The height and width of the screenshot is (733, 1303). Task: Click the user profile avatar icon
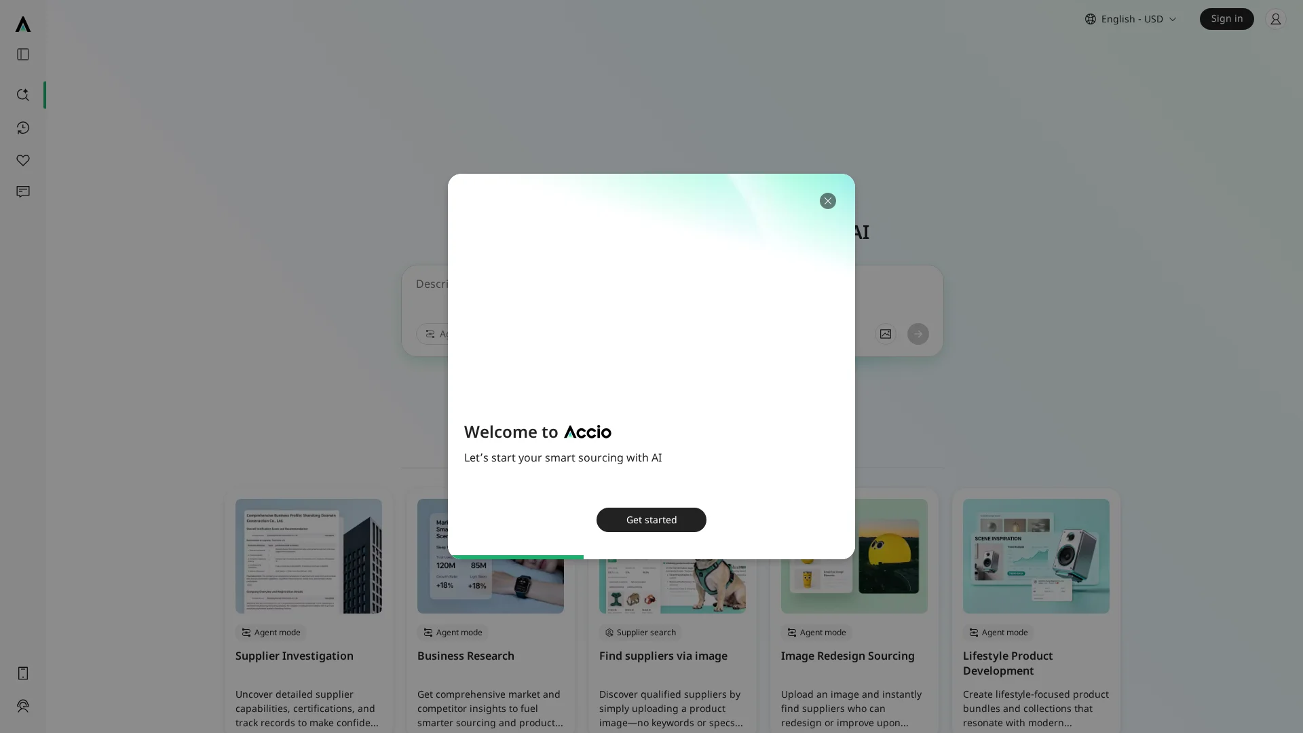click(x=1275, y=19)
